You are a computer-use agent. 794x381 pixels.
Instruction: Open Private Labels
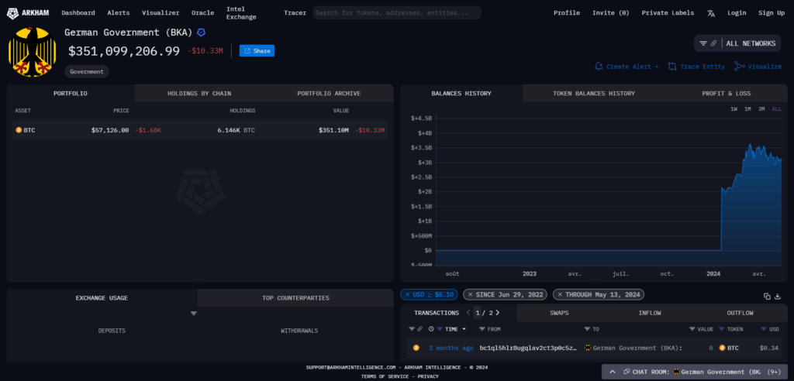pyautogui.click(x=668, y=13)
